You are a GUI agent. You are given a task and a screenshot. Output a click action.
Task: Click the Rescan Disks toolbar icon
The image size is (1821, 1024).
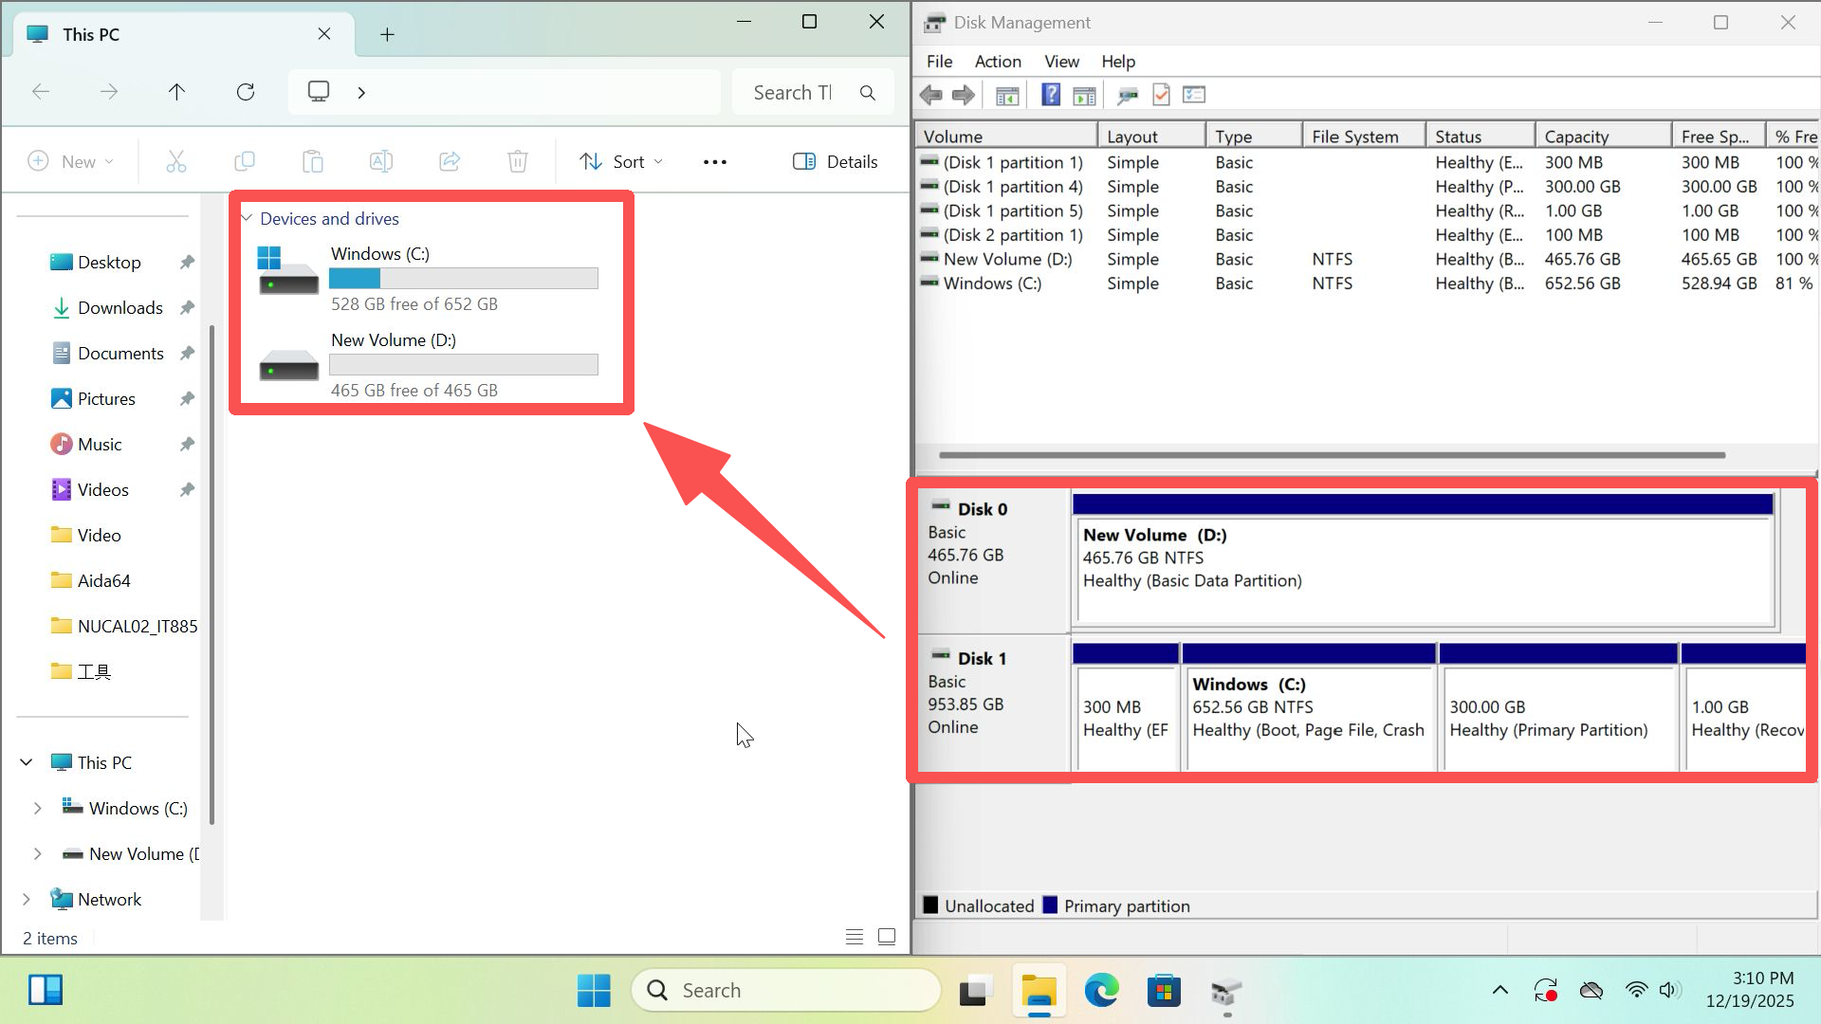[x=1128, y=95]
